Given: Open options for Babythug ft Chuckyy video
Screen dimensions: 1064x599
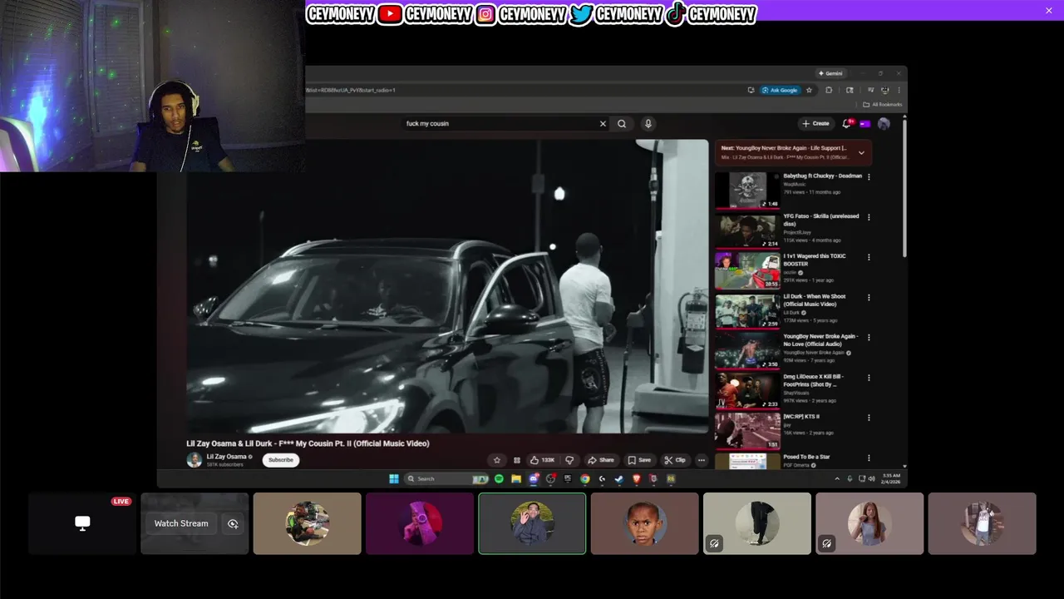Looking at the screenshot, I should 869,176.
